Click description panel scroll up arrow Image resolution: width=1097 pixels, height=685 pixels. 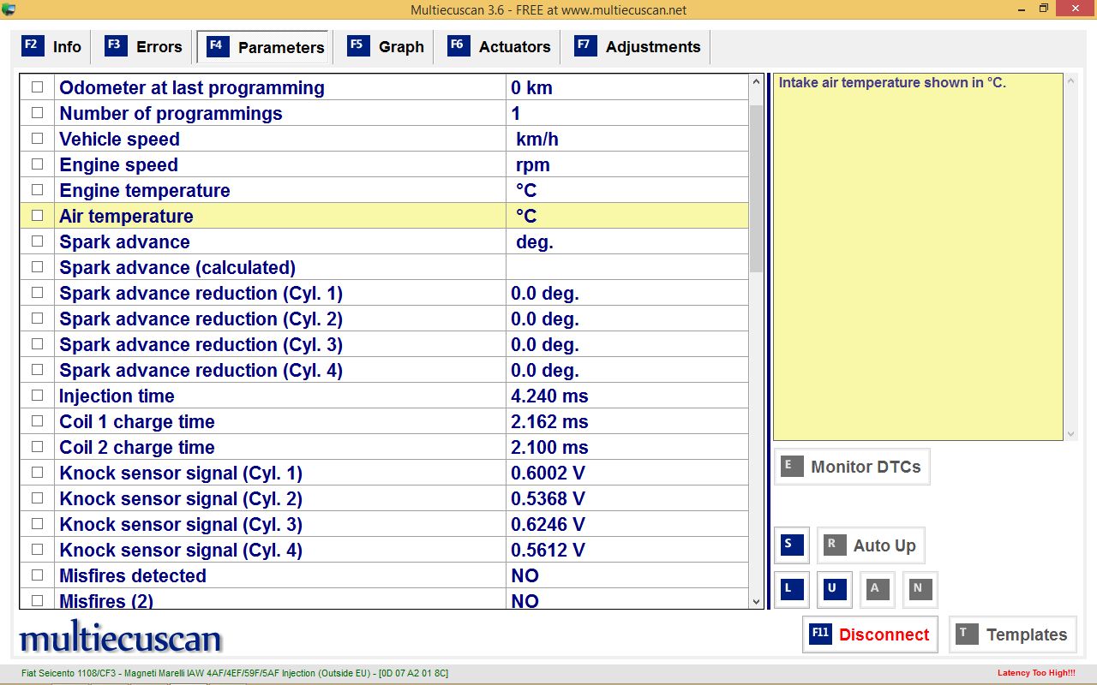1070,82
